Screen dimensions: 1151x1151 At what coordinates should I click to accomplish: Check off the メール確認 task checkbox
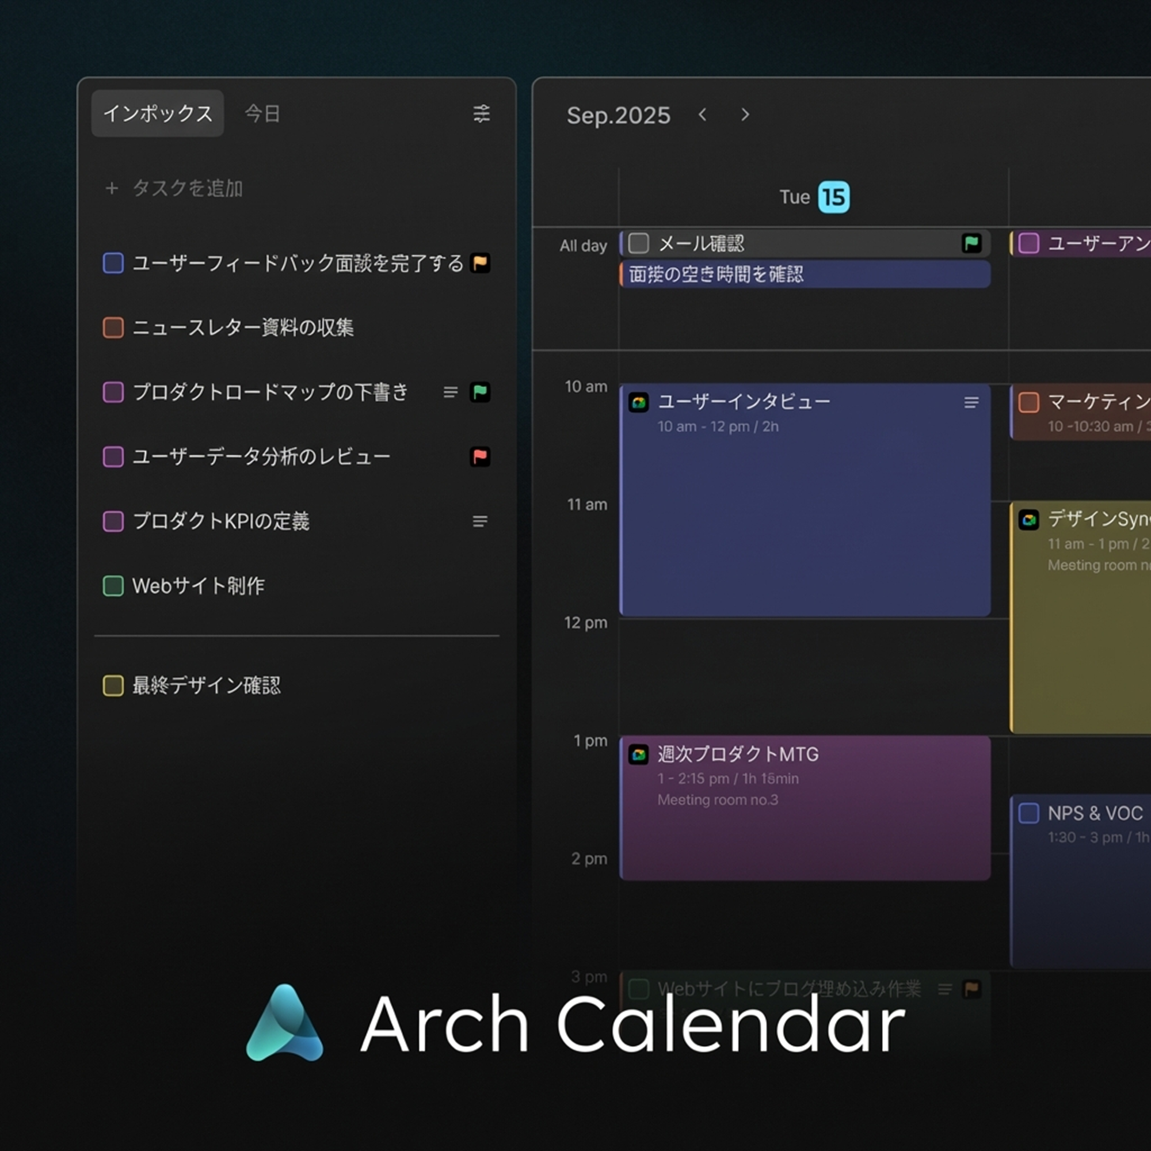639,243
